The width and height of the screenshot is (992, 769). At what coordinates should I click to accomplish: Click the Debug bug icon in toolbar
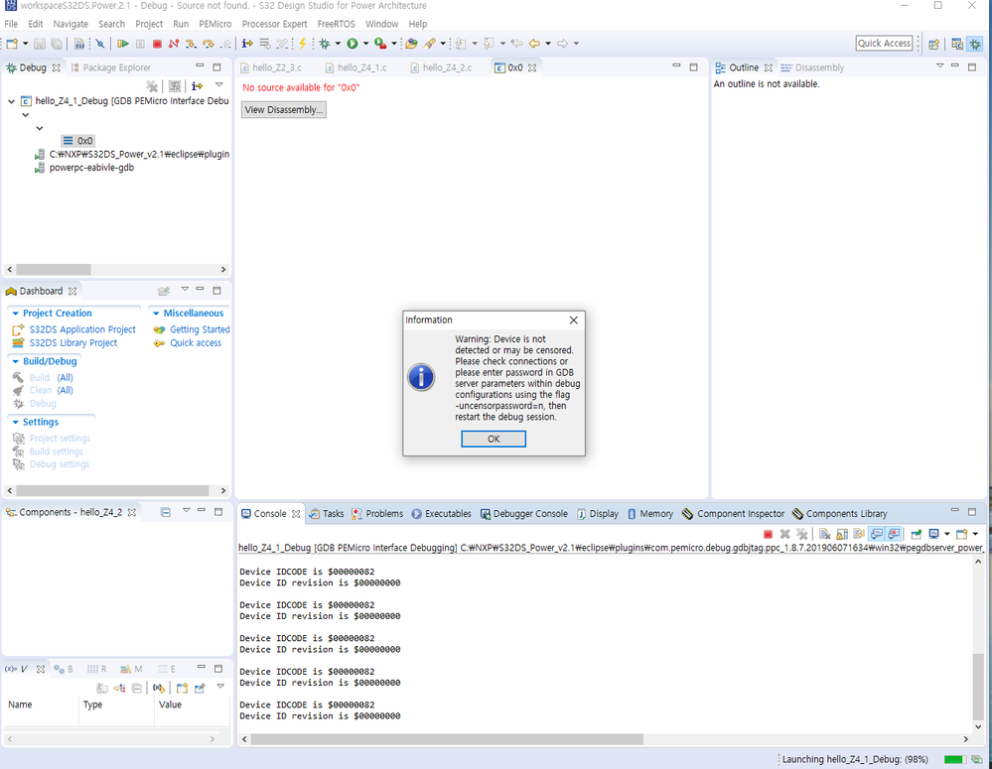325,44
